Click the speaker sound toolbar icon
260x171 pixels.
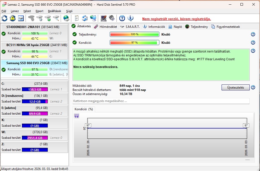click(x=112, y=18)
